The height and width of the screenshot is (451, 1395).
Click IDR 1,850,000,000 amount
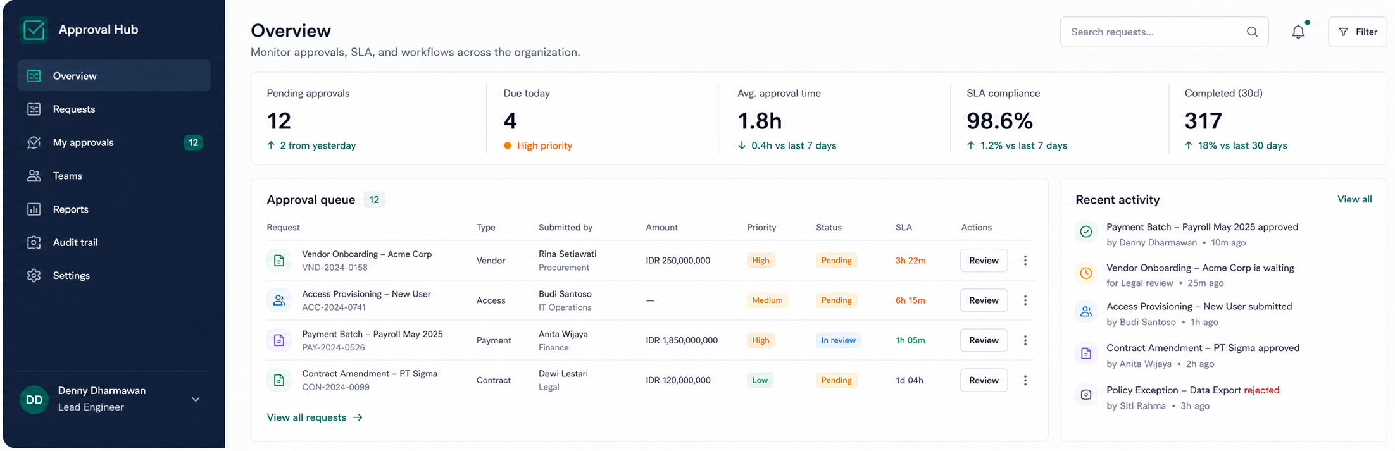(x=682, y=340)
